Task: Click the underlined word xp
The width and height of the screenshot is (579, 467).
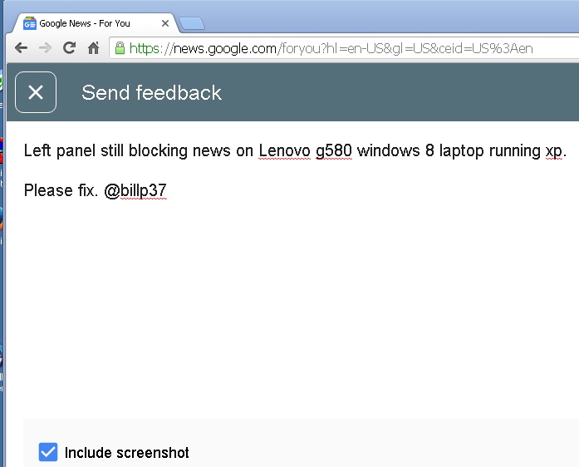Action: pos(554,150)
